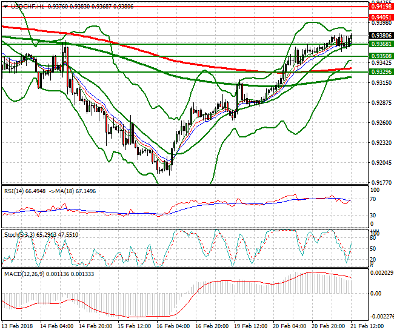Select the red 0.94198 price level label
Screen dimensions: 394x333
tap(381, 7)
